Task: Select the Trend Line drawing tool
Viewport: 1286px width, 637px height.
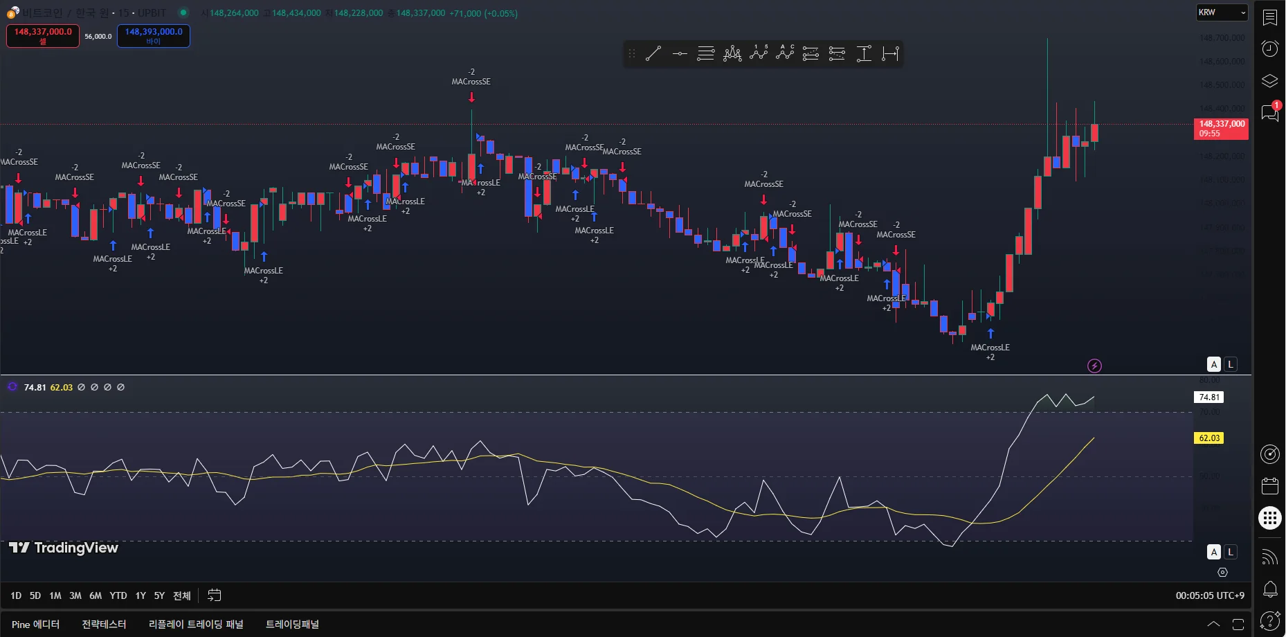Action: pyautogui.click(x=653, y=53)
